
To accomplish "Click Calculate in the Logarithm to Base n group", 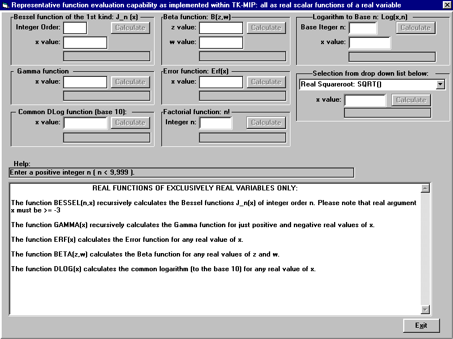I will pyautogui.click(x=416, y=28).
